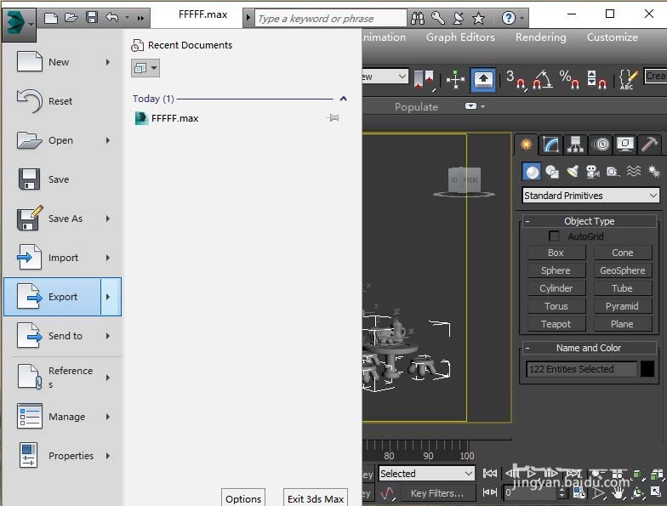Click the Save File floppy icon in title bar
Screen dimensions: 667x506
click(92, 18)
